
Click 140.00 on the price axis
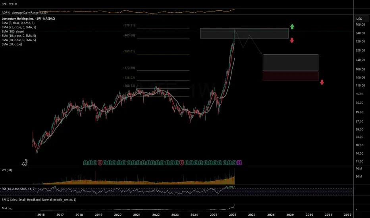(360, 77)
